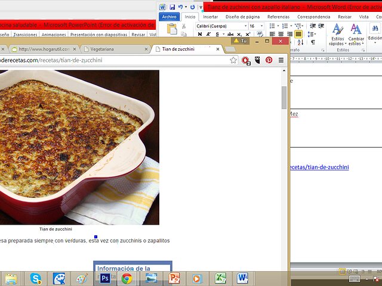The height and width of the screenshot is (286, 382).
Task: Click Chrome's address bar URL
Action: [51, 60]
